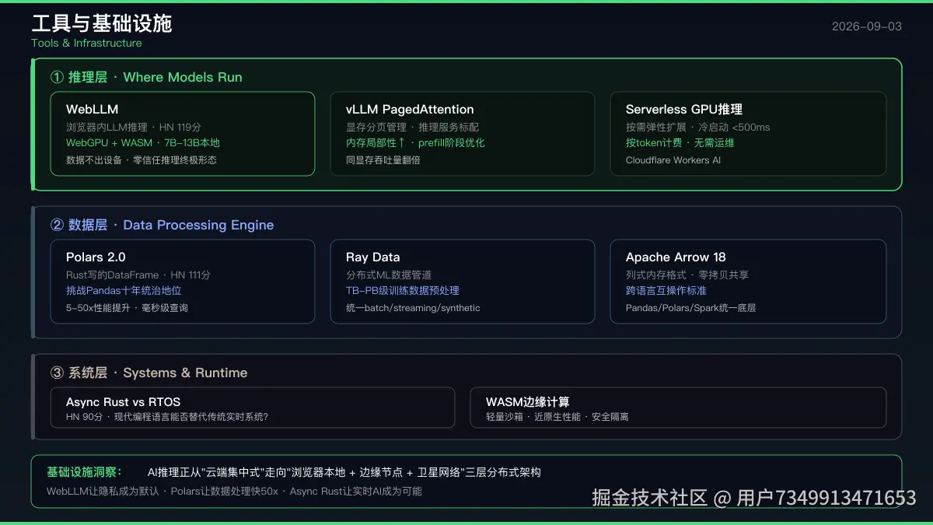This screenshot has width=933, height=525.
Task: Open the Async Rust vs RTOS card title
Action: pyautogui.click(x=123, y=402)
